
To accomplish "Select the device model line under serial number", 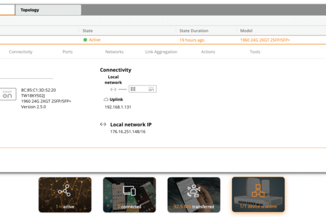I will (46, 101).
